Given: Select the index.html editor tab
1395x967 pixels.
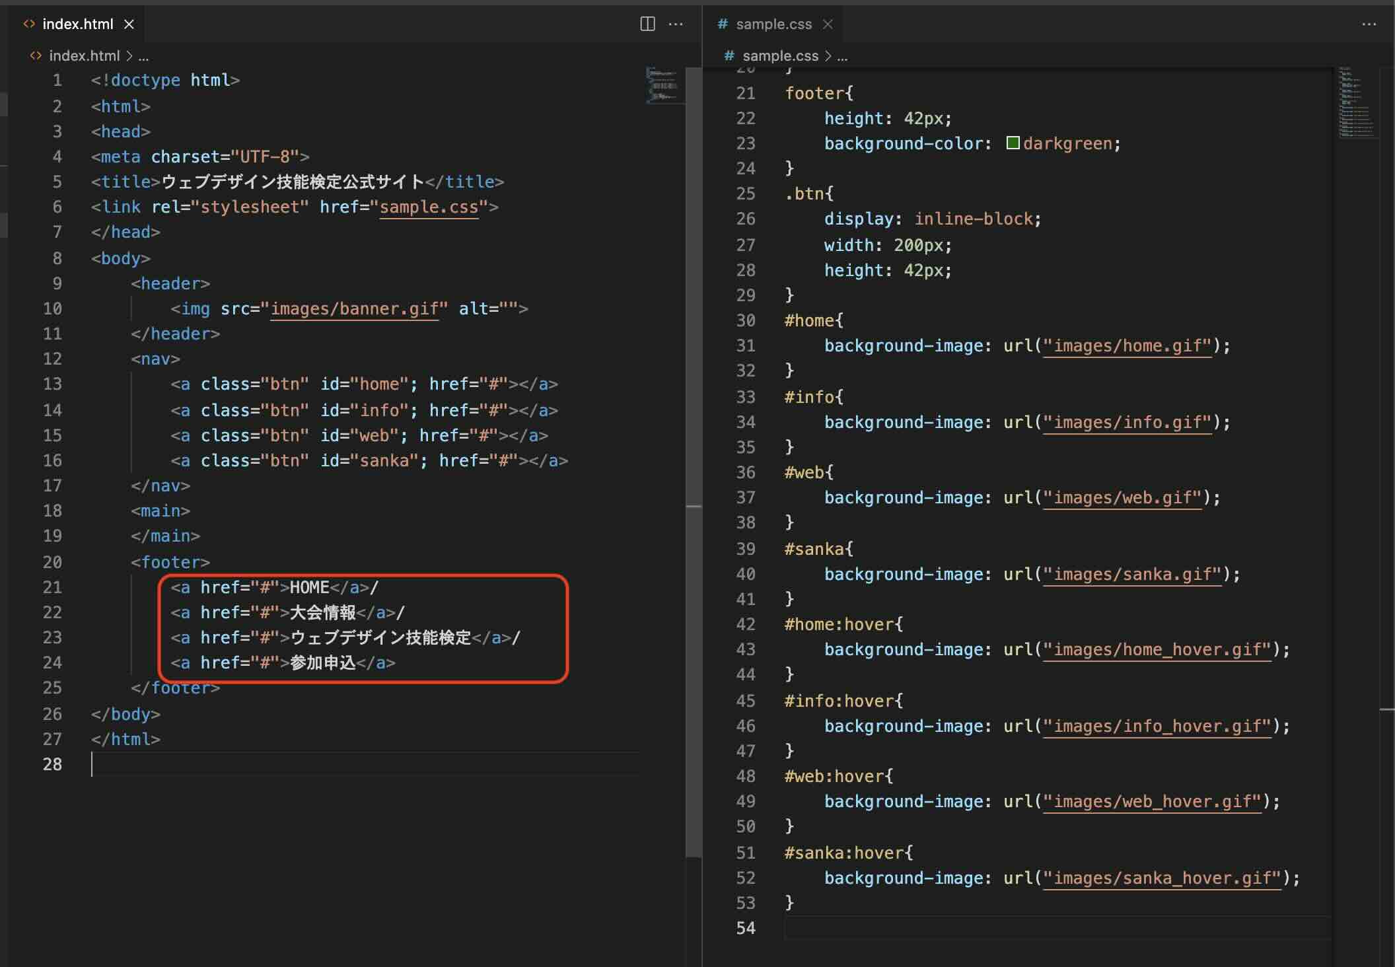Looking at the screenshot, I should click(x=77, y=24).
